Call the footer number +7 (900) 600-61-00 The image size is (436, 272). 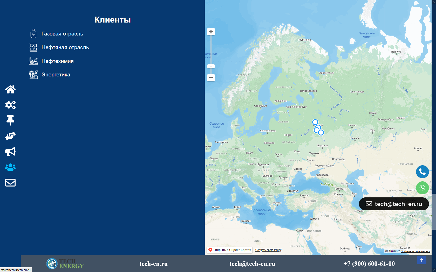[x=369, y=264]
